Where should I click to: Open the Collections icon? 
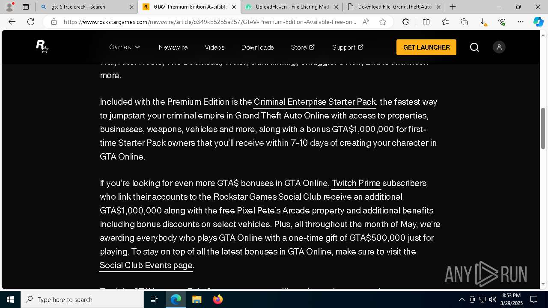pyautogui.click(x=464, y=22)
